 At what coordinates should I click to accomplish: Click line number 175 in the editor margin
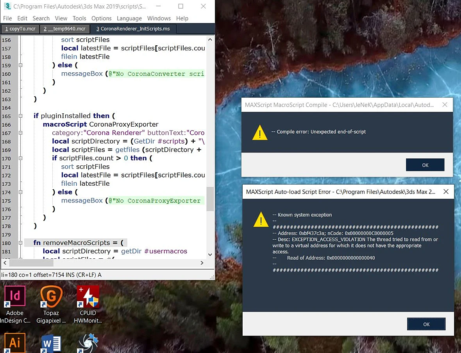pyautogui.click(x=6, y=201)
